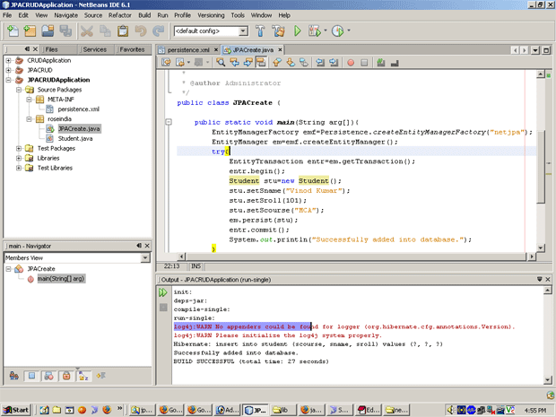Toggle Show Fields filter in Navigator
The image size is (556, 417).
coord(31,376)
